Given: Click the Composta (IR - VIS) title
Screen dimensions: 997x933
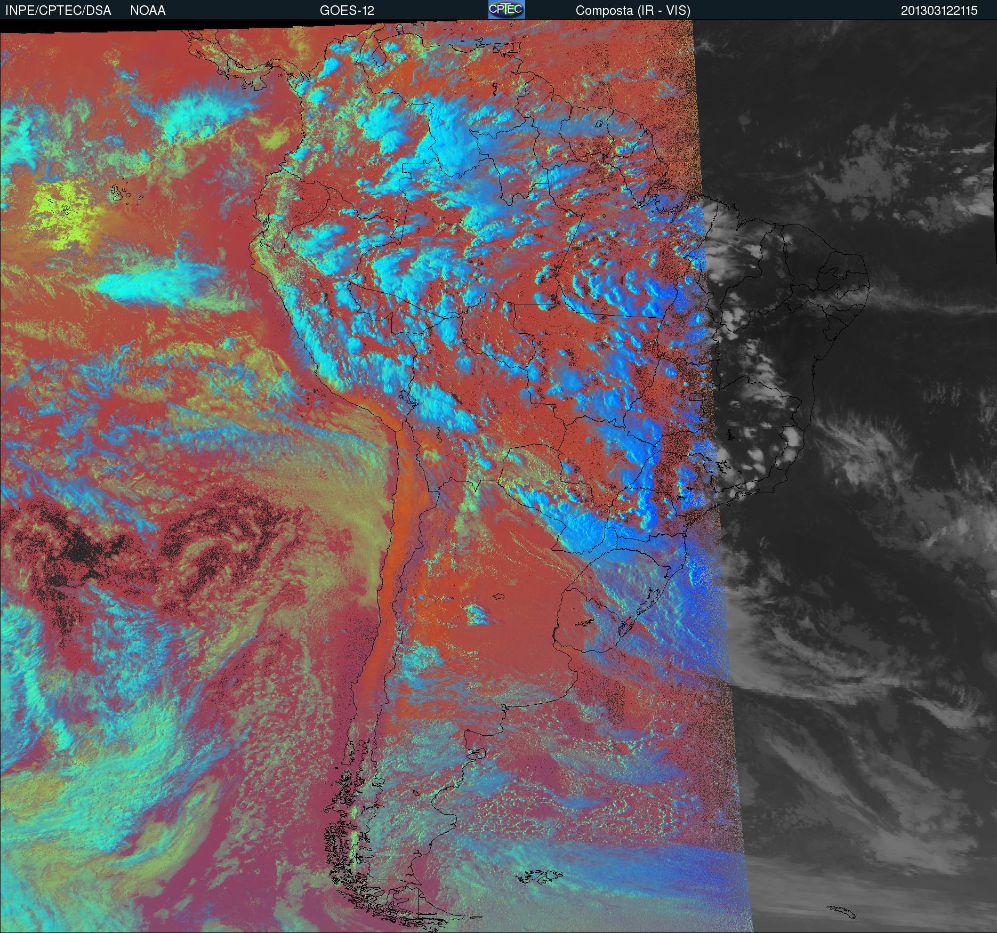Looking at the screenshot, I should pos(633,11).
